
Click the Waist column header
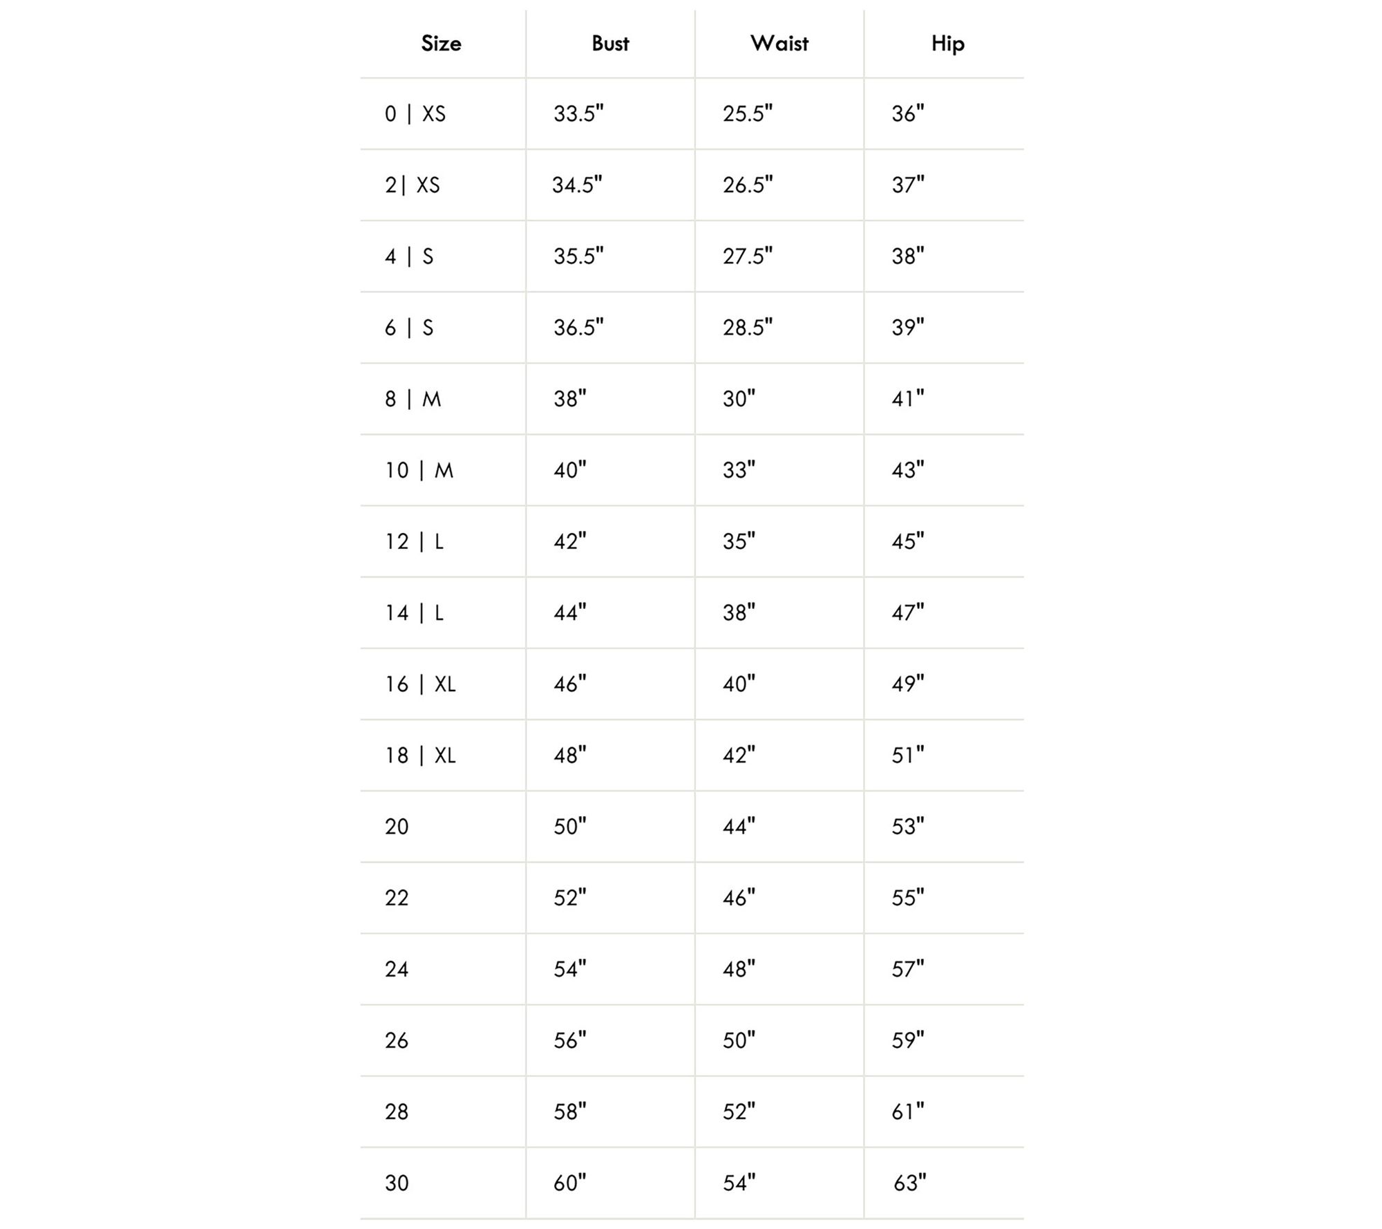[779, 44]
